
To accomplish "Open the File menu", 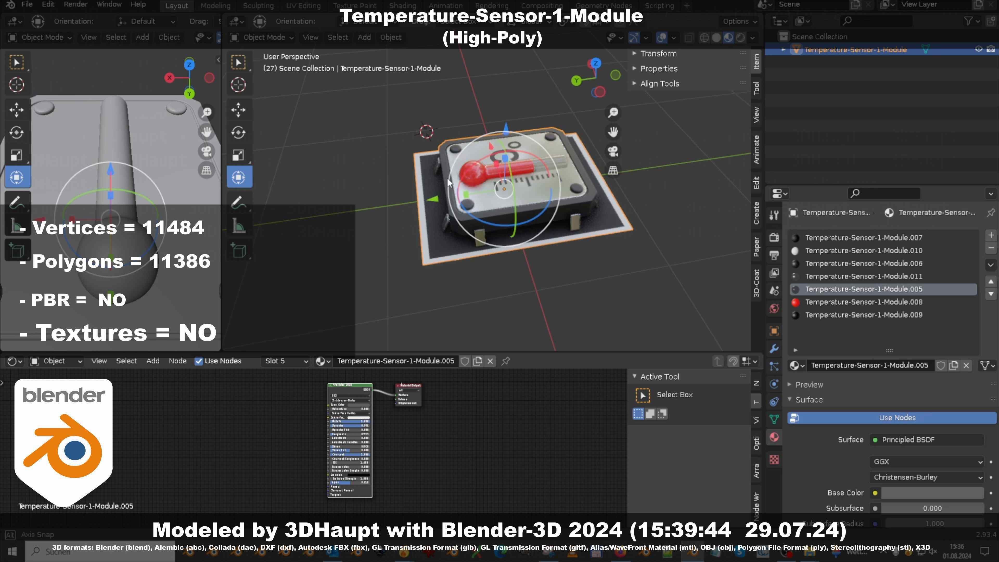I will pyautogui.click(x=27, y=4).
